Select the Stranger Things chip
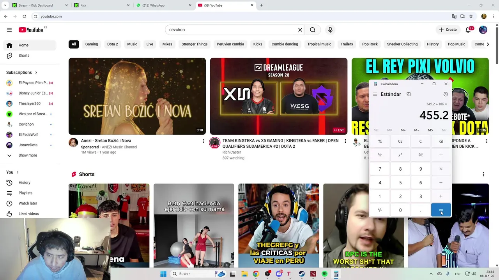This screenshot has width=499, height=280. coord(194,44)
